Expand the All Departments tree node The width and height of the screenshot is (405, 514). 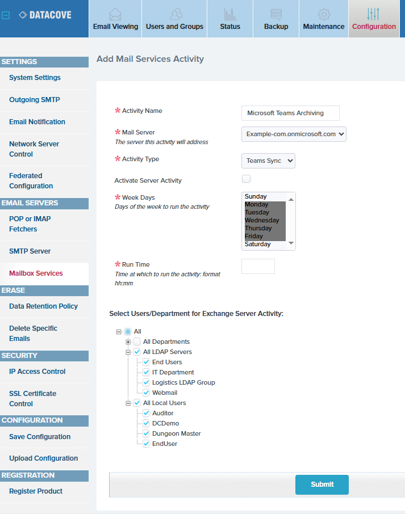click(x=128, y=342)
